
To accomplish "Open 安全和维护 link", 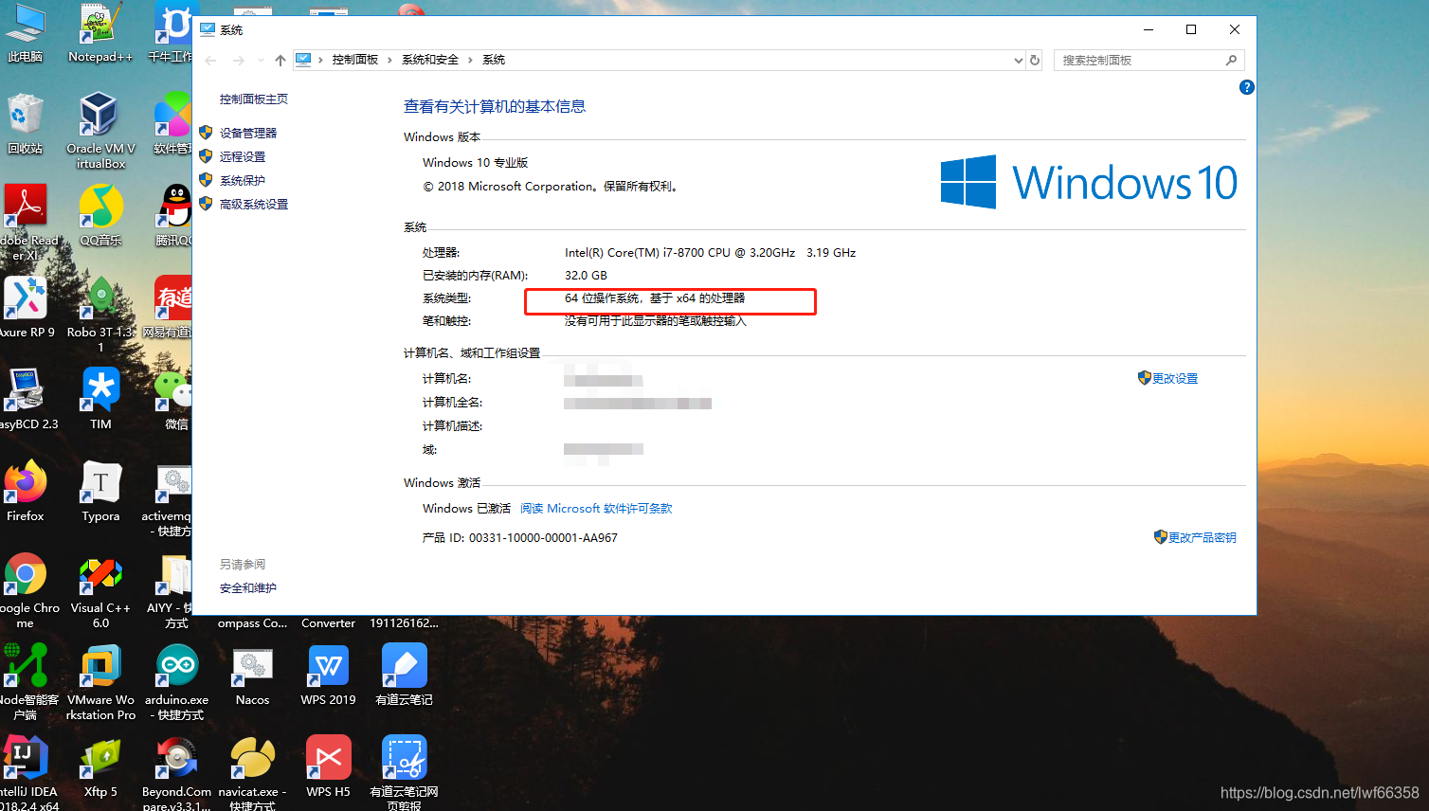I will (x=248, y=588).
